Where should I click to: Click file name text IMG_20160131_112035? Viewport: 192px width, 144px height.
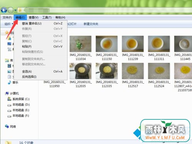[81, 84]
